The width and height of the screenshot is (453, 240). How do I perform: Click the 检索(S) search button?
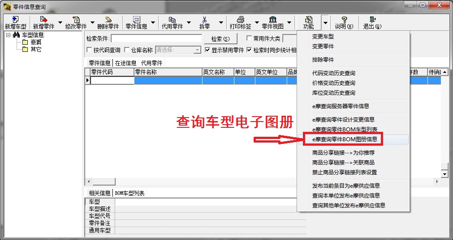tap(220, 38)
